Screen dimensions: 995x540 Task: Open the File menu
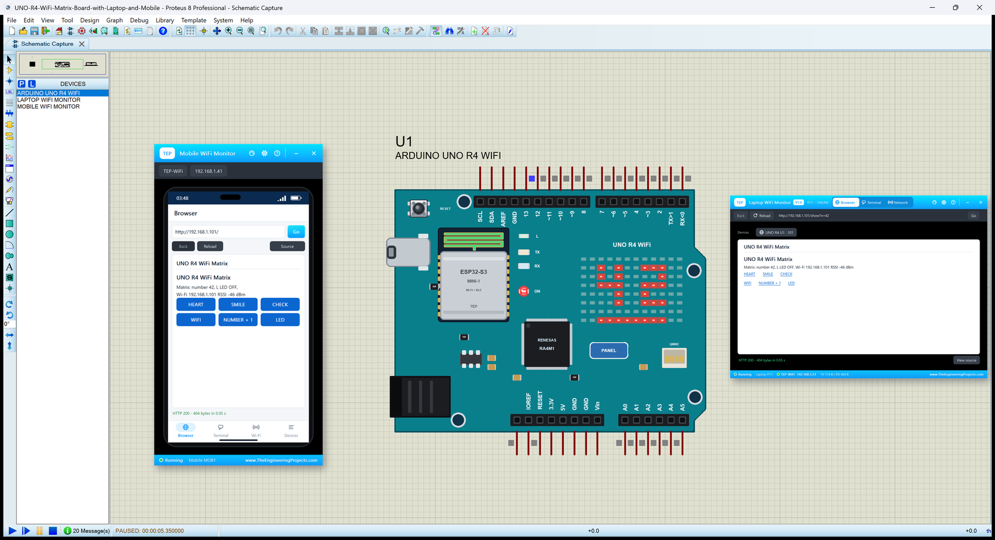coord(12,20)
